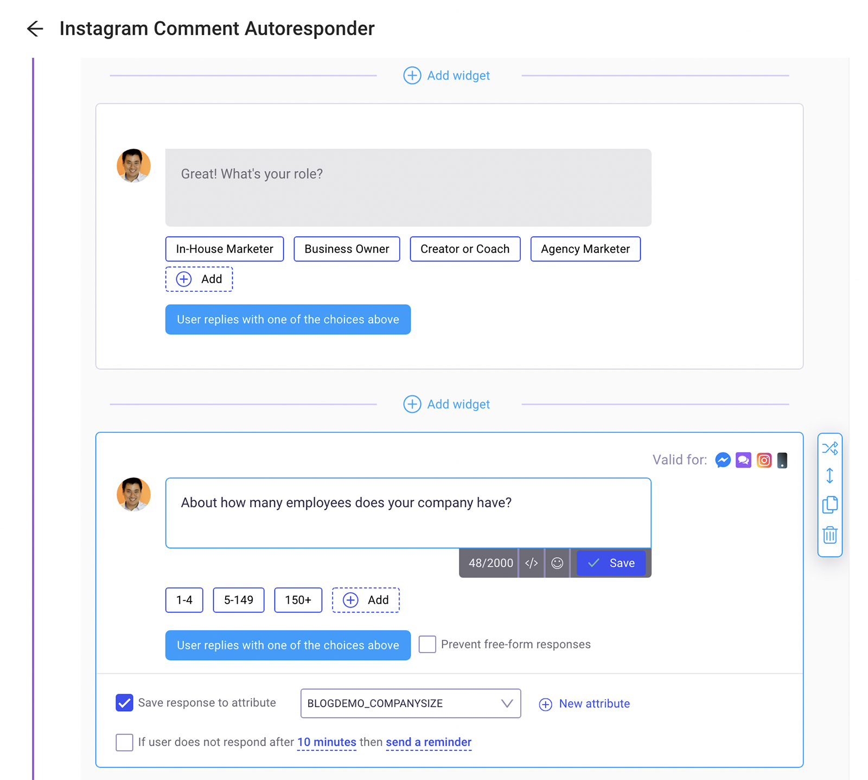
Task: Click the back arrow icon
Action: coord(35,29)
